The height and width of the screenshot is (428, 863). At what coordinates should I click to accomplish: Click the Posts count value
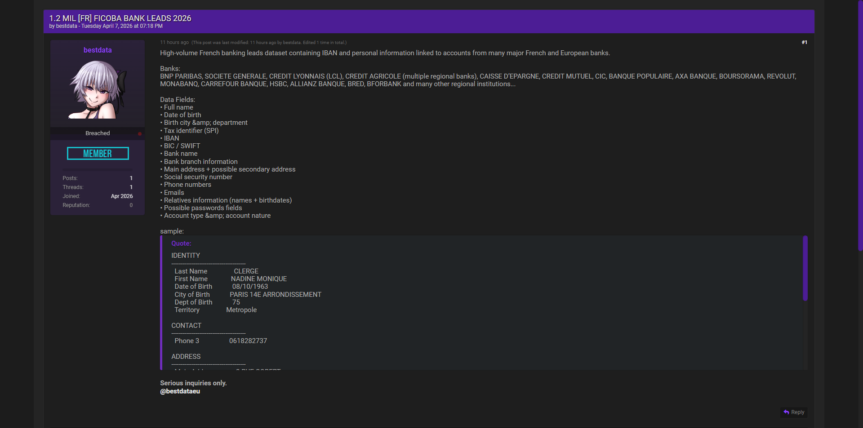tap(131, 178)
